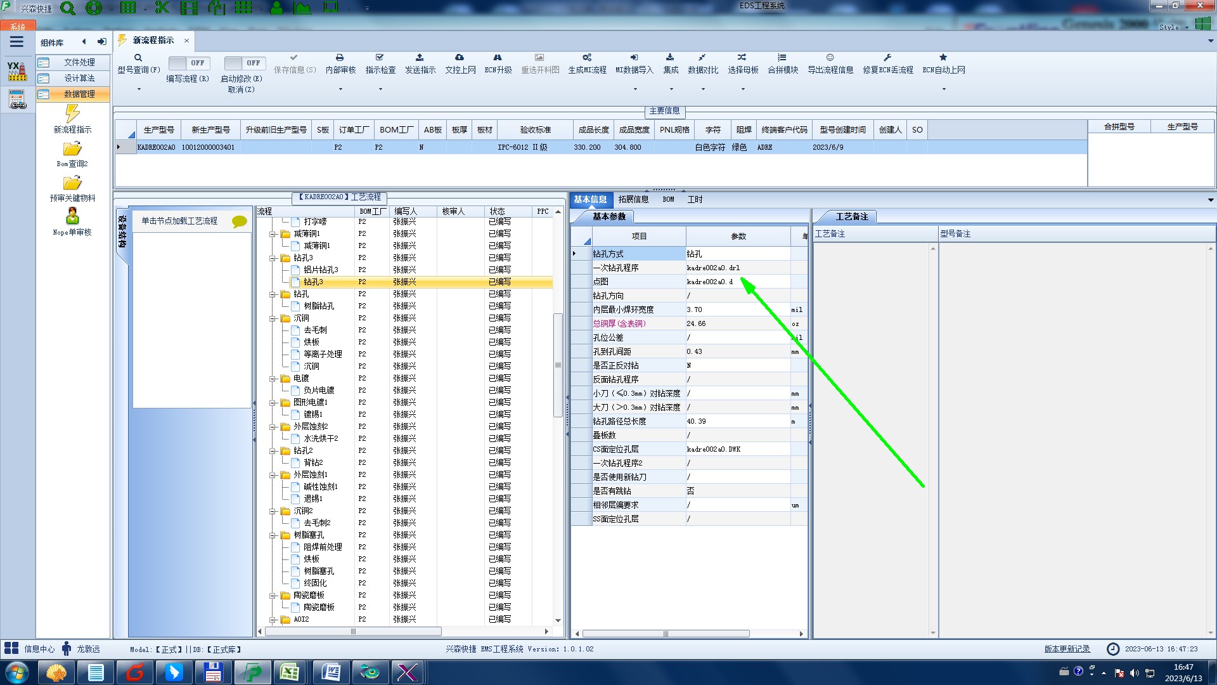This screenshot has height=685, width=1217.
Task: Click the process tree vertical scrollbar
Action: (558, 365)
